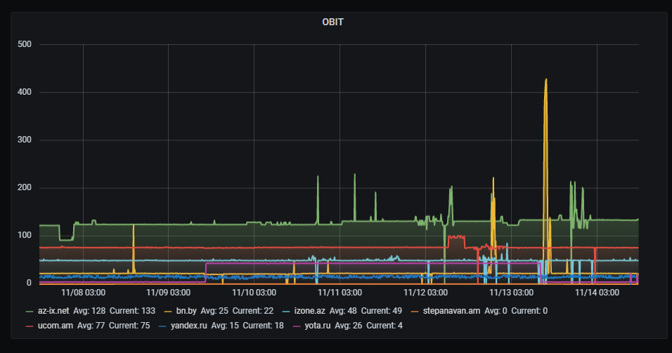Click the tallest yellow bn.by spike peak
The image size is (672, 353).
pyautogui.click(x=545, y=79)
